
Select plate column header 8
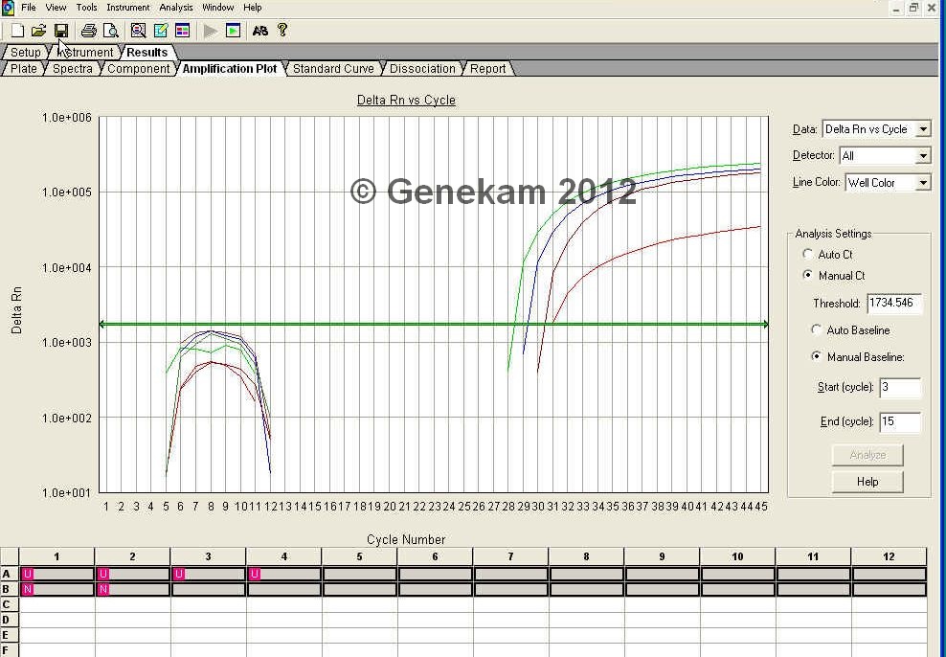pos(586,556)
